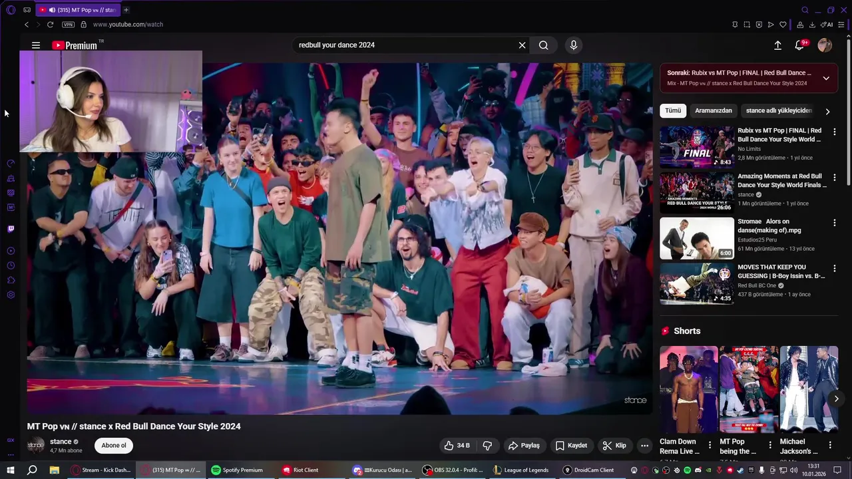Open the account avatar menu
This screenshot has width=852, height=479.
[825, 45]
